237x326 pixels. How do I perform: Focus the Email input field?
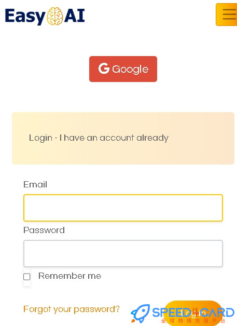click(x=123, y=208)
